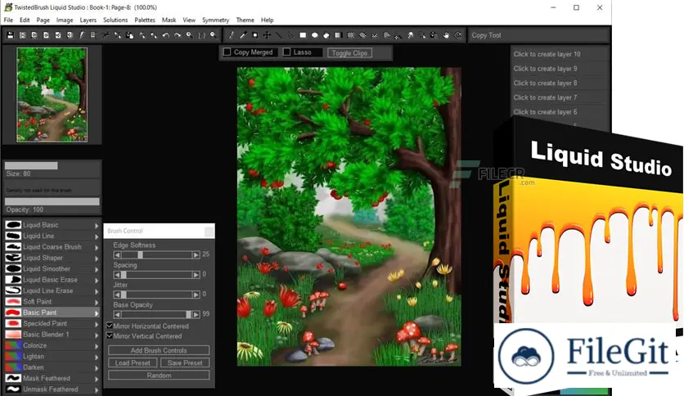Close the Brush Control panel

(x=209, y=232)
